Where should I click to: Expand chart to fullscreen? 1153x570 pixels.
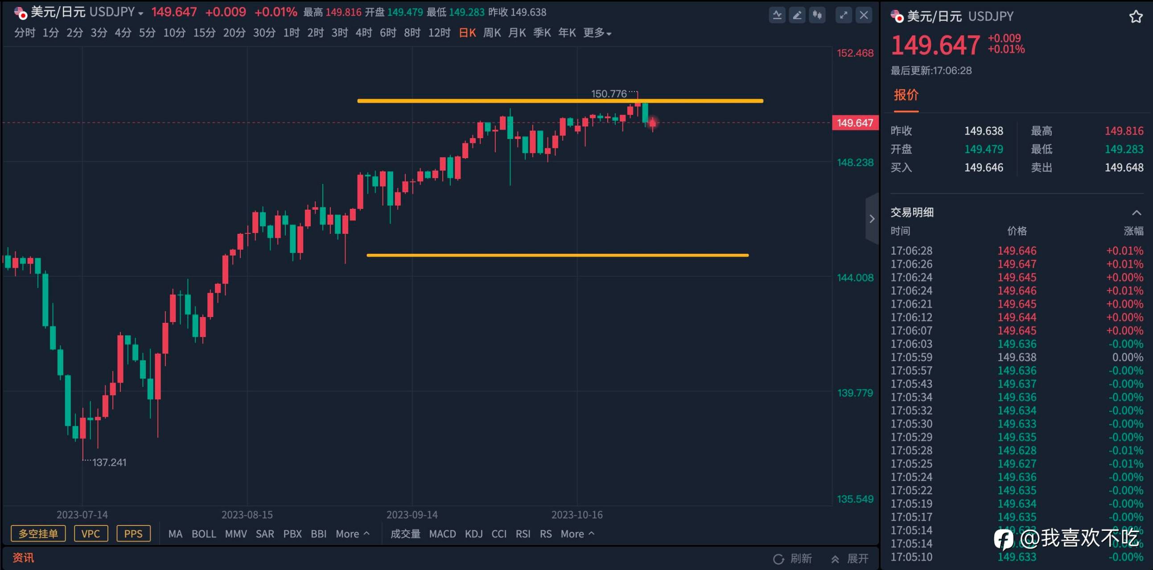[844, 16]
